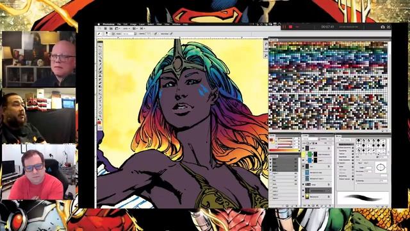The image size is (410, 231).
Task: Select the Rectangular Marquee tool
Action: coord(100,50)
